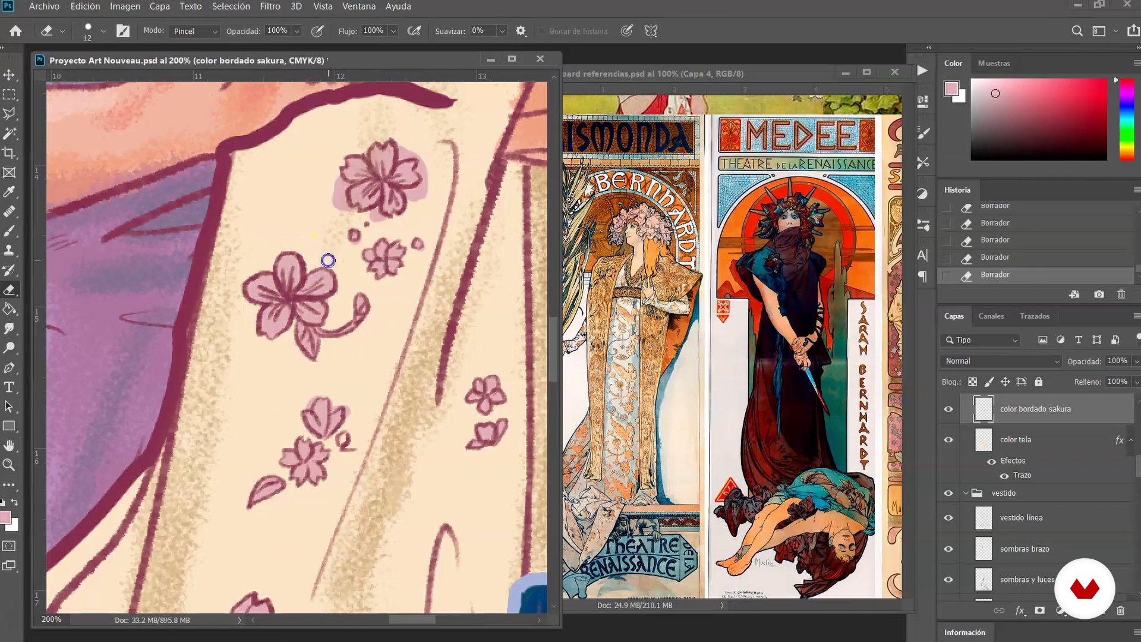The width and height of the screenshot is (1141, 642).
Task: Click the toolbox foreground color swatch
Action: (x=5, y=517)
